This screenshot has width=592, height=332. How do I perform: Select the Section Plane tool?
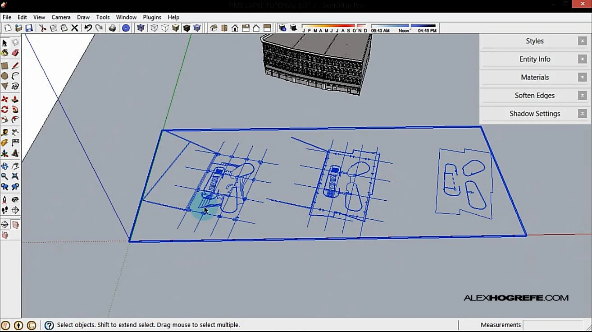(x=15, y=210)
